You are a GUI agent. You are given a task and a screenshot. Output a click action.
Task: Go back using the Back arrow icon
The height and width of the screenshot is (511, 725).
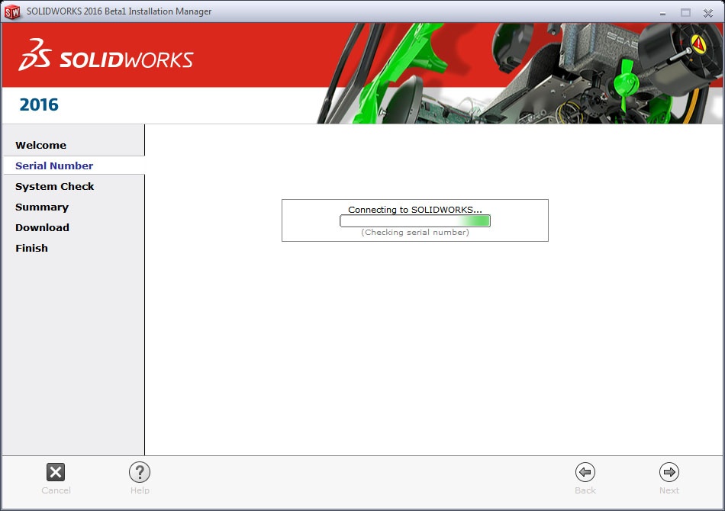tap(585, 472)
